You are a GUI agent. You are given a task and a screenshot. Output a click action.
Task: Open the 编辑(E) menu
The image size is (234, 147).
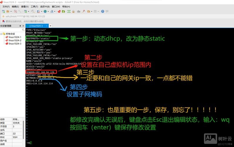tap(15, 6)
